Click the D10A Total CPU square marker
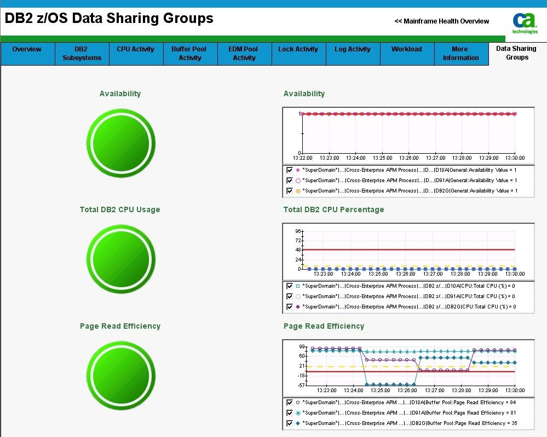 [298, 286]
